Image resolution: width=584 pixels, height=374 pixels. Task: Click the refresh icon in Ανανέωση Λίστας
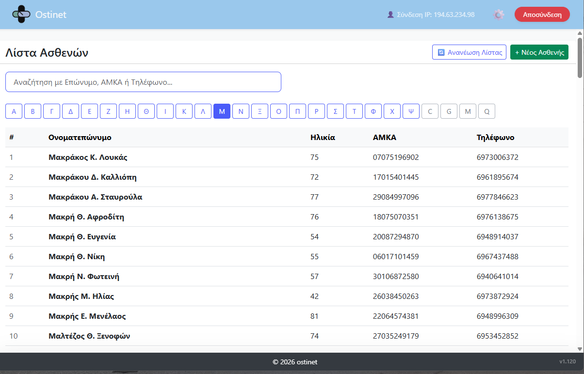tap(441, 52)
